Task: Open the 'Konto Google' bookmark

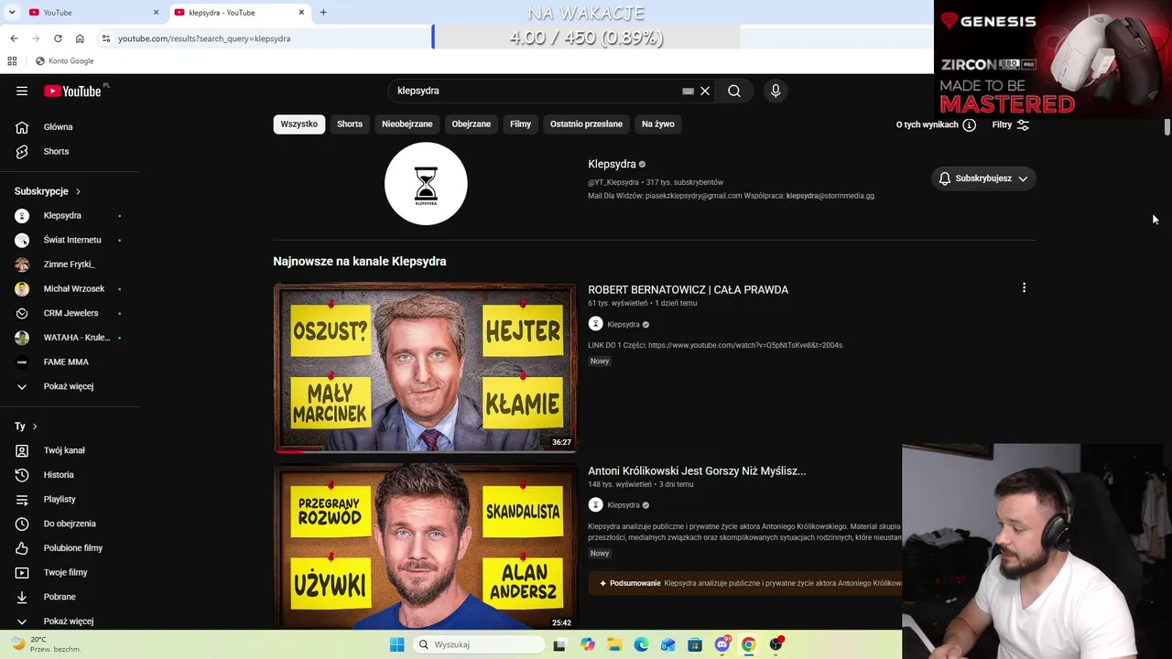Action: coord(64,61)
